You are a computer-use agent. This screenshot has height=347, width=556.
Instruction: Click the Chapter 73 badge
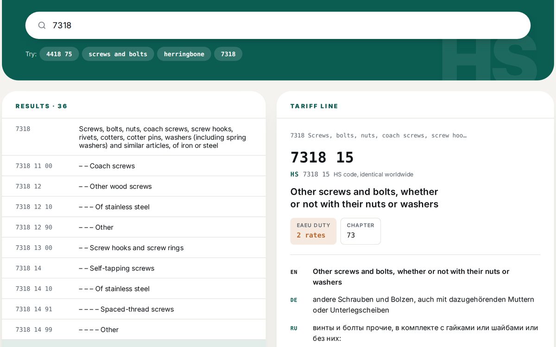360,231
